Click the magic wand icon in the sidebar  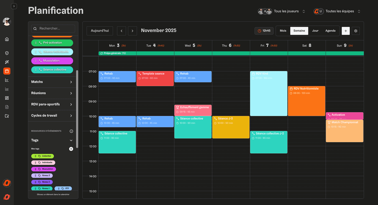pyautogui.click(x=7, y=62)
